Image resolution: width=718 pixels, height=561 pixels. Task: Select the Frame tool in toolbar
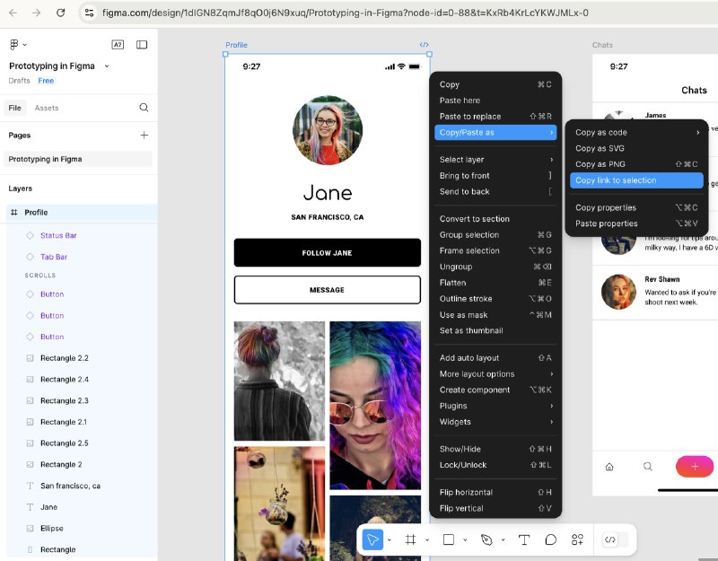410,540
